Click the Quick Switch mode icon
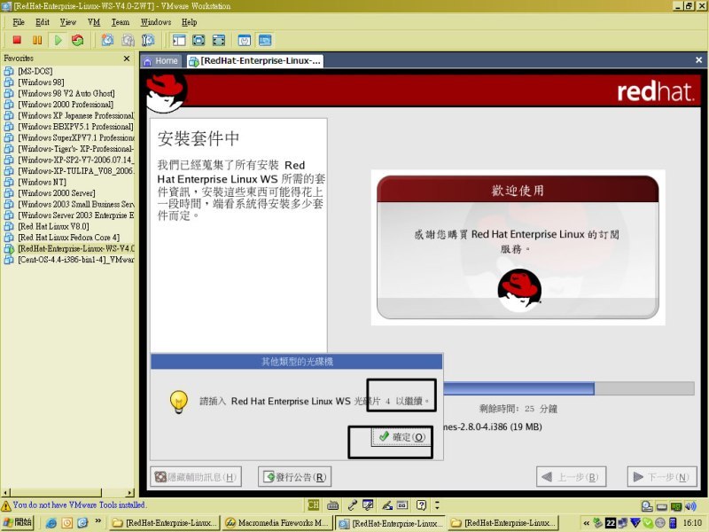709x532 pixels. 199,40
